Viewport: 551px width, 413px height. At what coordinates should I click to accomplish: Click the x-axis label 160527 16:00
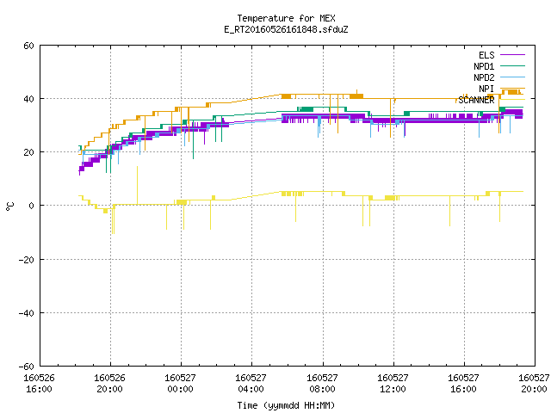click(463, 384)
